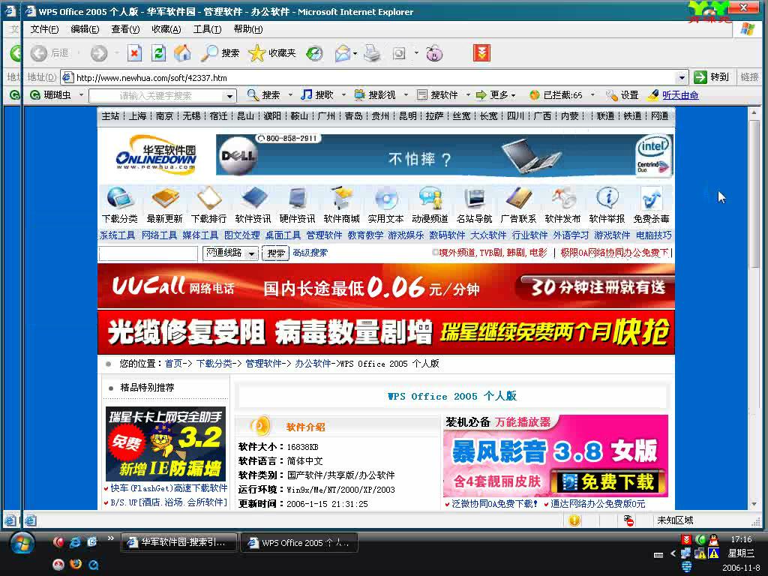
Task: Open the Windows Start button
Action: [20, 544]
